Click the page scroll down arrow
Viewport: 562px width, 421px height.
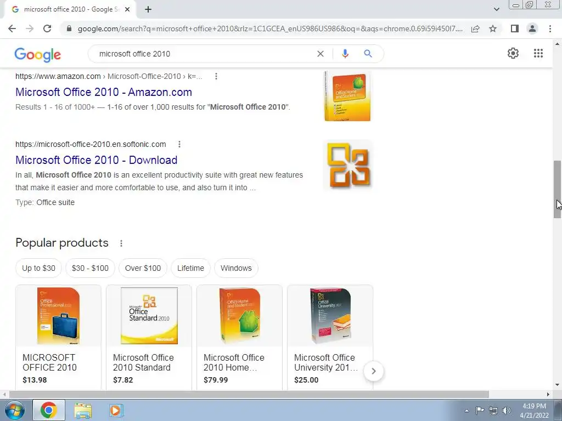[x=557, y=385]
